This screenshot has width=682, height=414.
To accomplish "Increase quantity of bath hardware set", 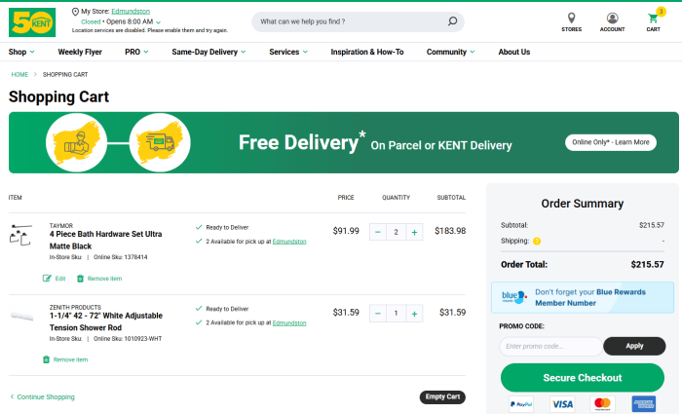I will [414, 232].
